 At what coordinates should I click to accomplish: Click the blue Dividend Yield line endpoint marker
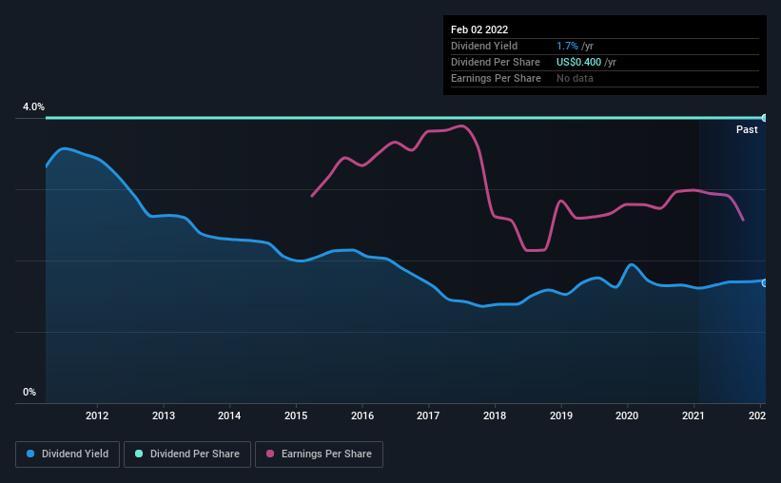tap(764, 282)
